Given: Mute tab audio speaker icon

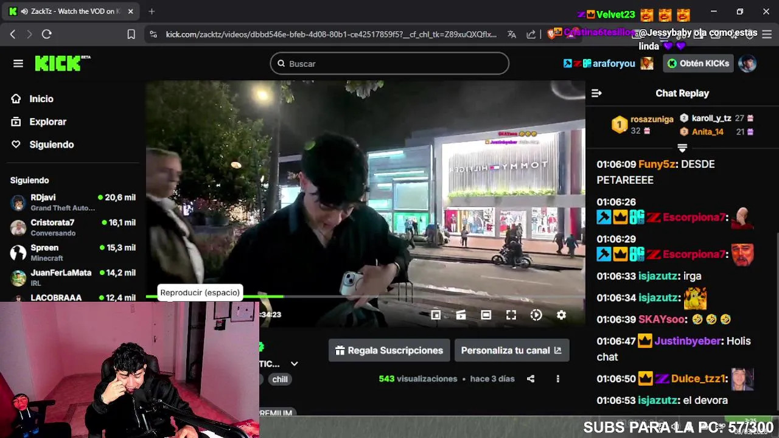Looking at the screenshot, I should tap(24, 11).
